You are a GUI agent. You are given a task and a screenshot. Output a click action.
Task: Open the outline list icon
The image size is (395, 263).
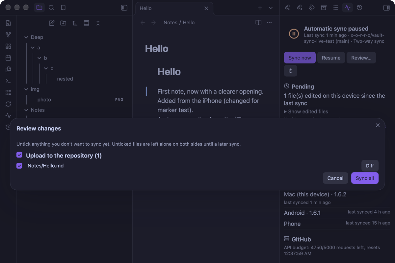[335, 8]
